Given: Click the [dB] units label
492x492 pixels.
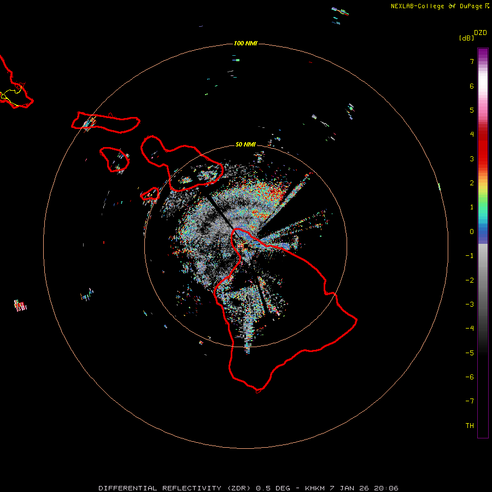Looking at the screenshot, I should coord(467,38).
